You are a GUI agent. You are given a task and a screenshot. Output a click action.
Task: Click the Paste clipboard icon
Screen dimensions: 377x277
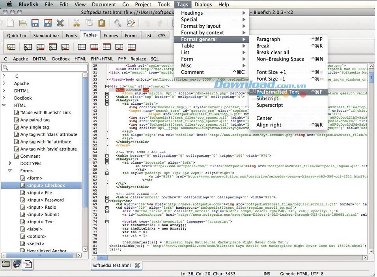(x=101, y=23)
